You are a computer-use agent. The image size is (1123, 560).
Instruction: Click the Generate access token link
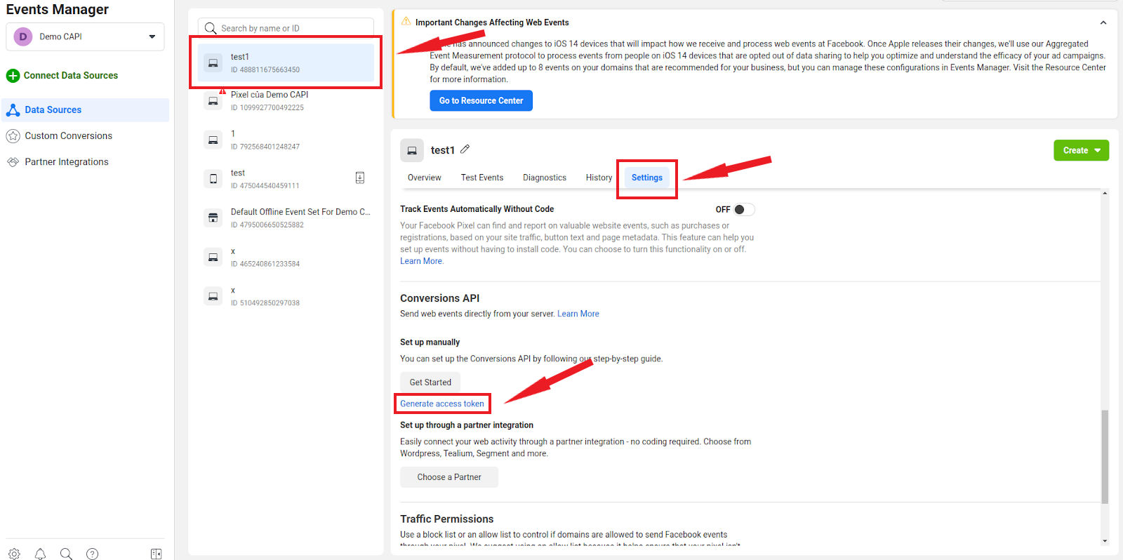pyautogui.click(x=442, y=404)
